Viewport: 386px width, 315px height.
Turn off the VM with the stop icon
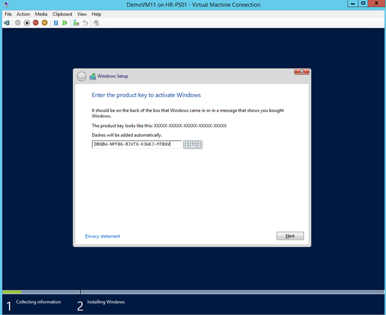27,22
